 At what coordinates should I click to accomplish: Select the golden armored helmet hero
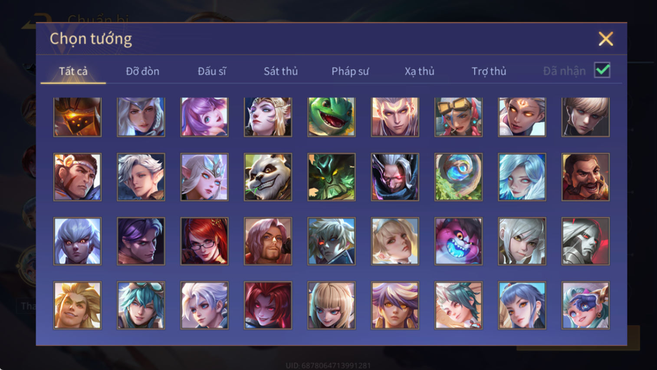pos(77,117)
